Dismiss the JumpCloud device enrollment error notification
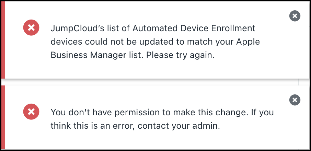 click(295, 15)
